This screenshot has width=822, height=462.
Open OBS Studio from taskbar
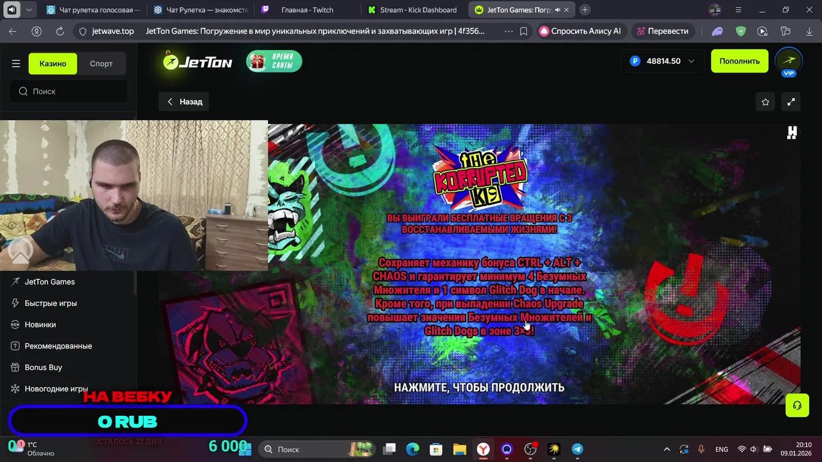coord(530,449)
